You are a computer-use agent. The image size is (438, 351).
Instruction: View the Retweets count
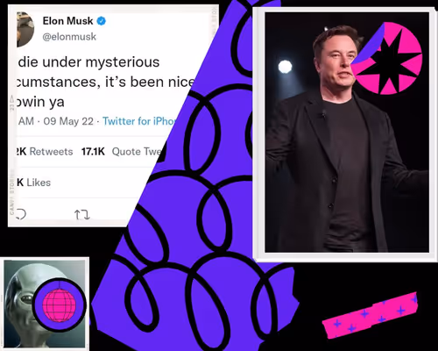(x=45, y=152)
